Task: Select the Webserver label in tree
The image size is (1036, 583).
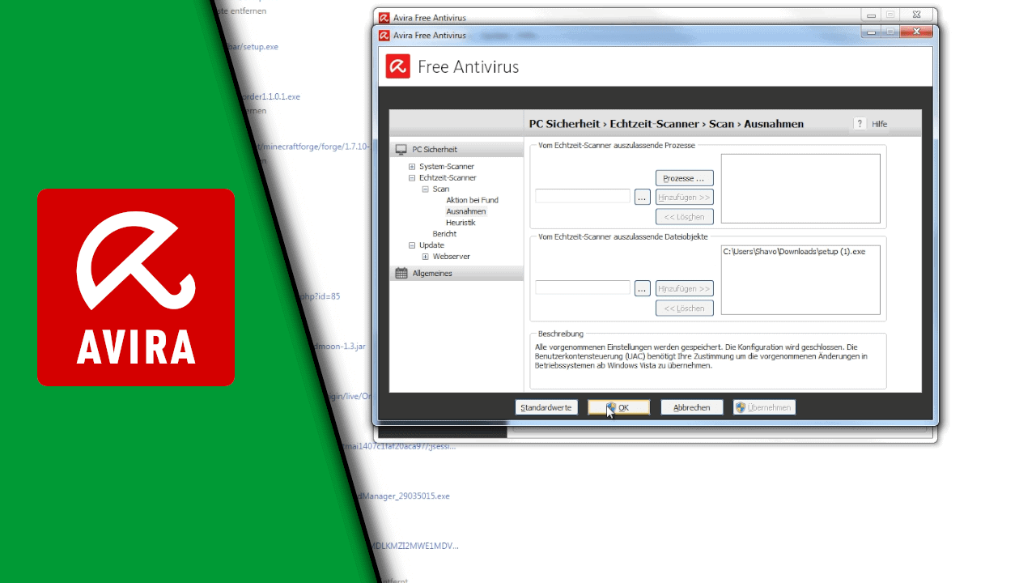Action: tap(451, 257)
